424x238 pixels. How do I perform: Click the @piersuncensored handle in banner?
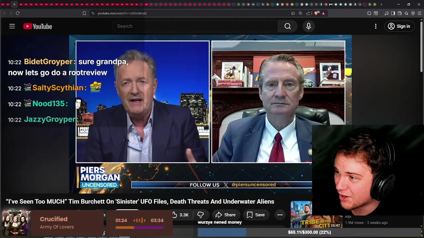tap(253, 185)
